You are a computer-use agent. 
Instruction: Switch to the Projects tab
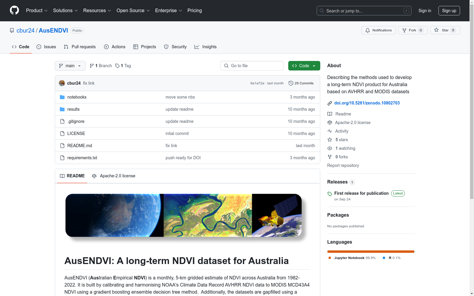coord(145,47)
